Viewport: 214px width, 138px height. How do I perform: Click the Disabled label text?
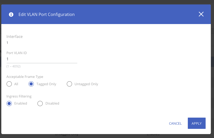52,103
